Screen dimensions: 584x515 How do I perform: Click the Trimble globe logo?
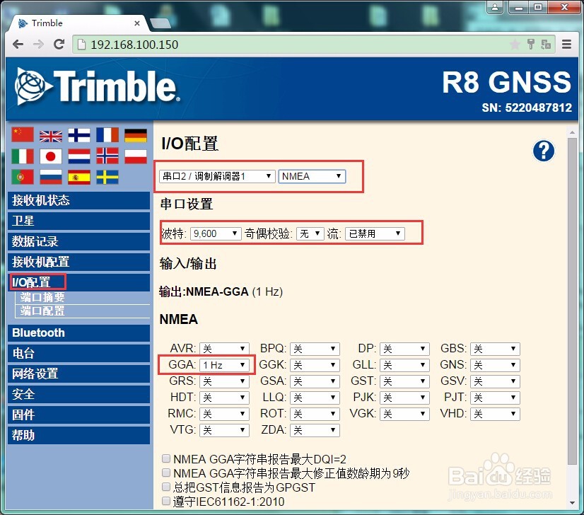click(x=33, y=86)
